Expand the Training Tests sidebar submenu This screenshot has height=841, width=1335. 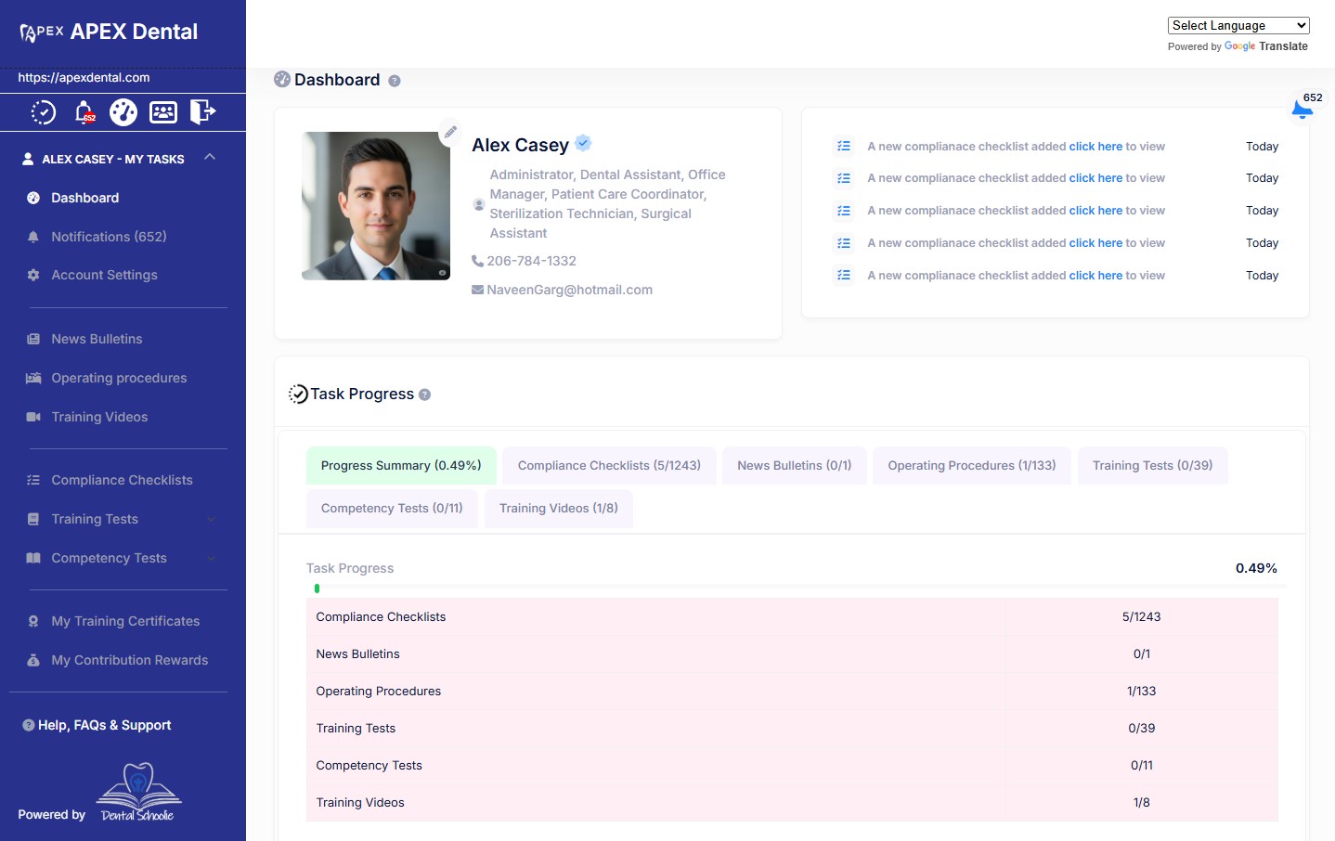[211, 519]
